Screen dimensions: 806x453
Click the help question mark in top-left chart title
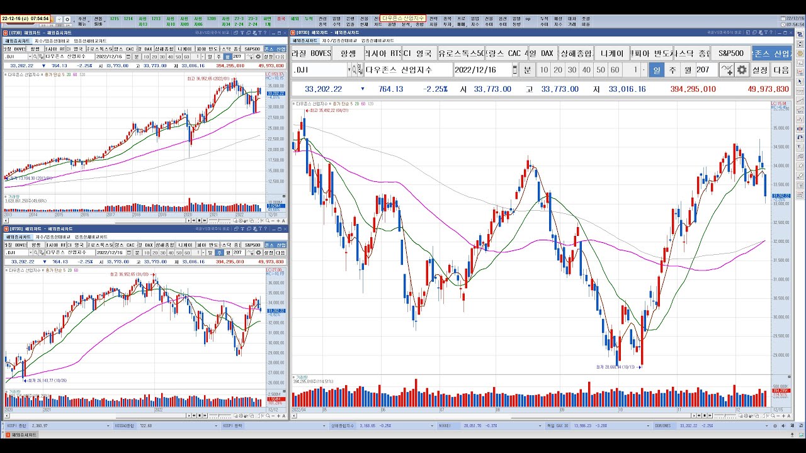tap(266, 33)
